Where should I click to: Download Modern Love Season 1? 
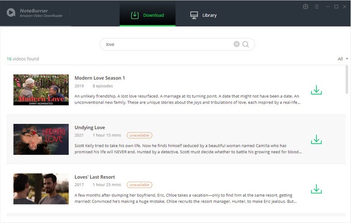[316, 90]
